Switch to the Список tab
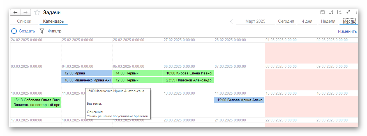The image size is (367, 136). [24, 21]
